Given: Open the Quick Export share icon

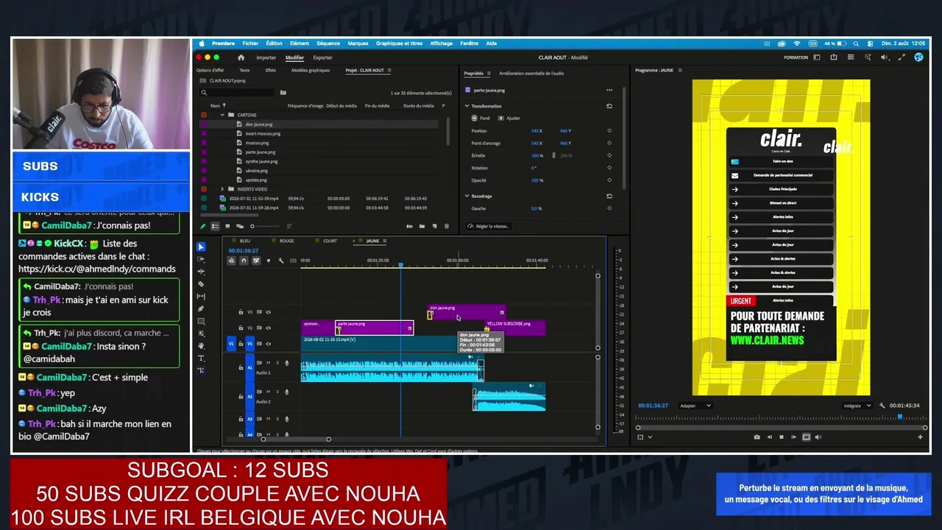Looking at the screenshot, I should 834,57.
